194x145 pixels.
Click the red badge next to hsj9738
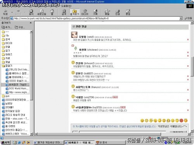(123, 107)
